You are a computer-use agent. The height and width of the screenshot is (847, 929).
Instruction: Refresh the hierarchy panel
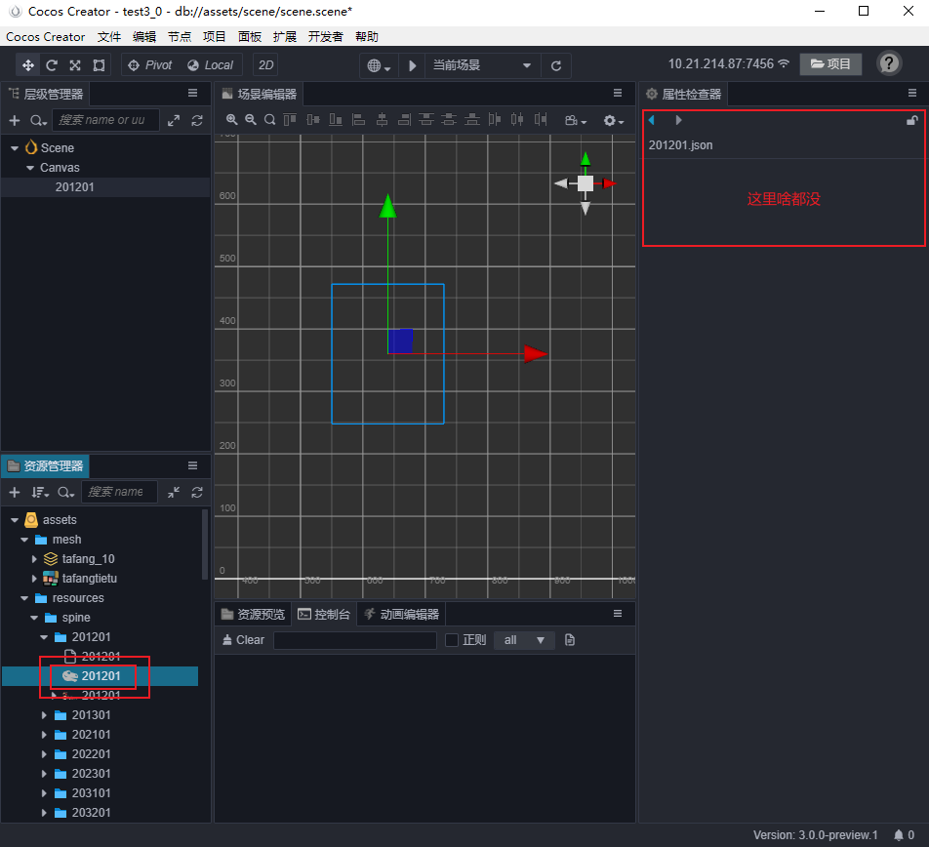(197, 121)
